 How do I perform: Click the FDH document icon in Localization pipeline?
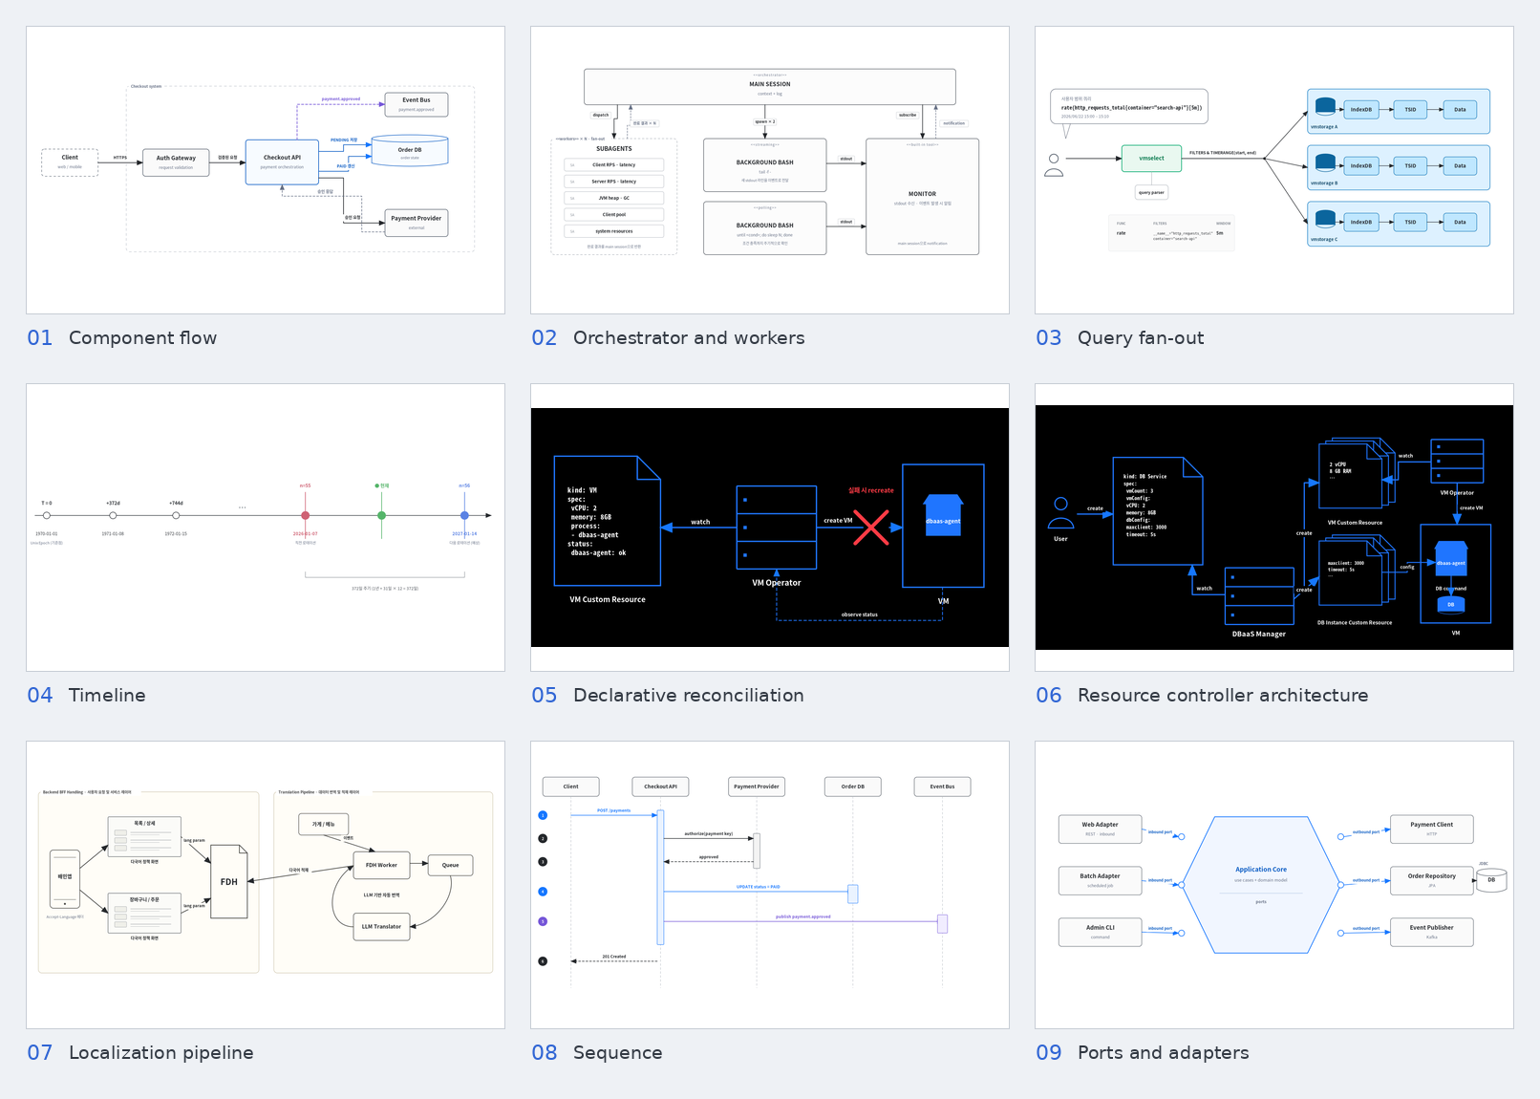pyautogui.click(x=229, y=881)
